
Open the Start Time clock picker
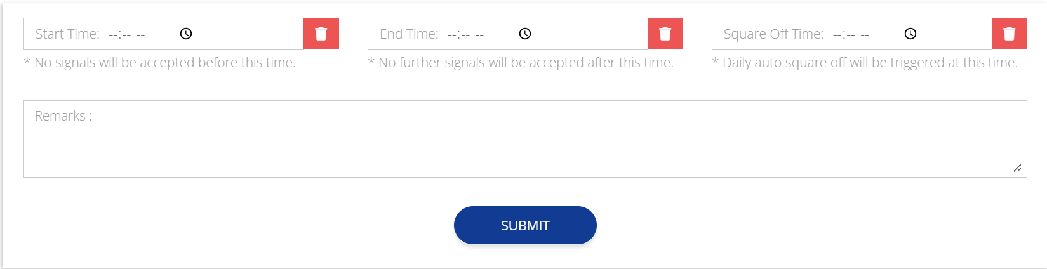(186, 34)
